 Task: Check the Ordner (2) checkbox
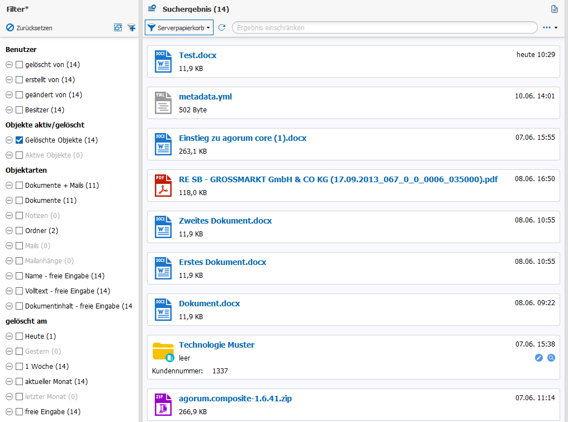[x=19, y=231]
